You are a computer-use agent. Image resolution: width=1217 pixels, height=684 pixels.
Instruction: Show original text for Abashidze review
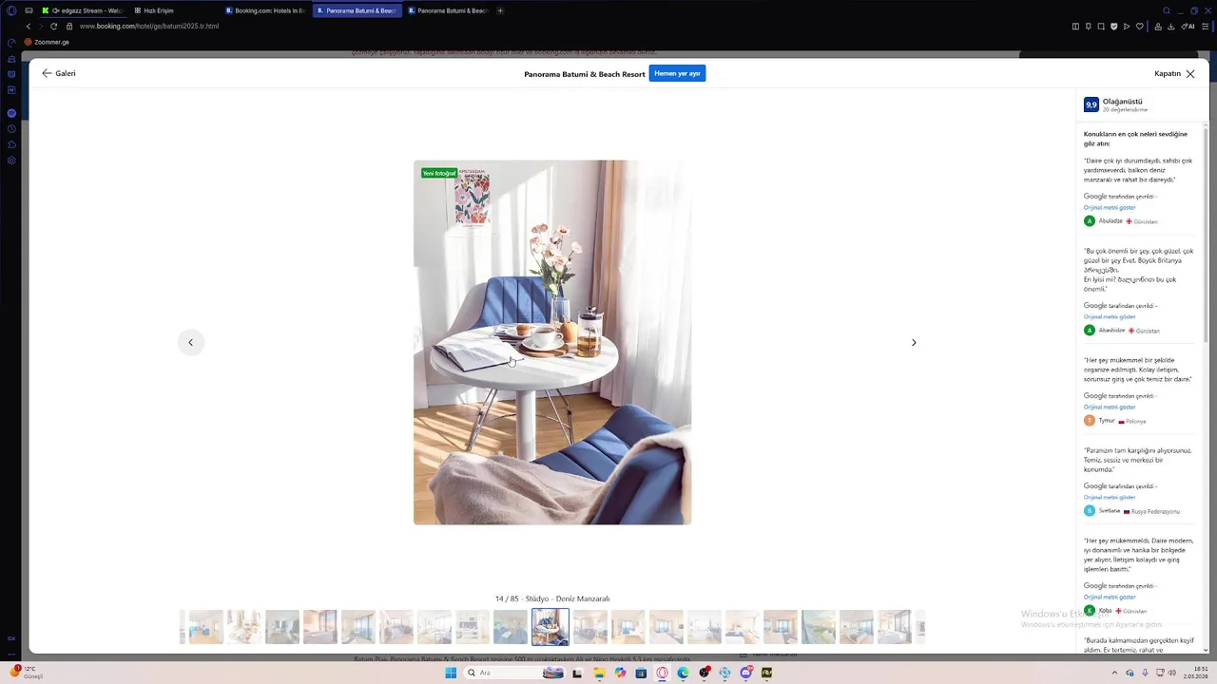point(1110,316)
